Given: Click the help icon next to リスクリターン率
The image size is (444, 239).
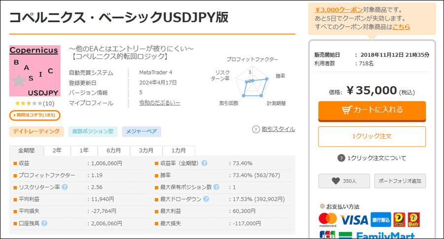Looking at the screenshot, I should pos(65,187).
